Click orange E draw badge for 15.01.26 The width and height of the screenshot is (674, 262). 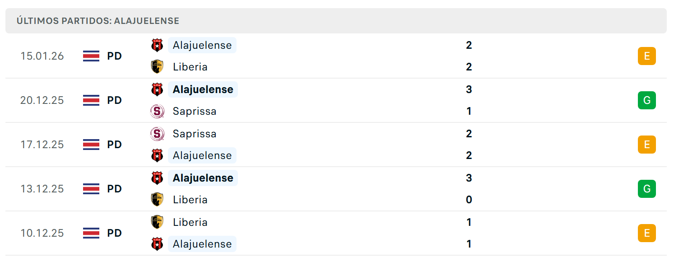pyautogui.click(x=646, y=56)
